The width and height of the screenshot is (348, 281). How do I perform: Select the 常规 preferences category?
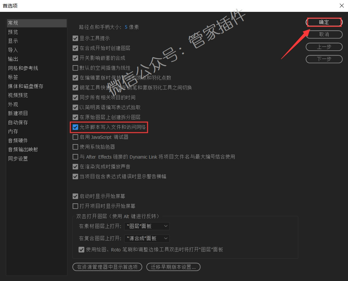click(36, 23)
